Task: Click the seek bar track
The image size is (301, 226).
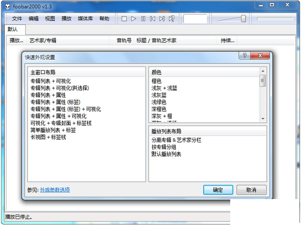Action: click(275, 18)
